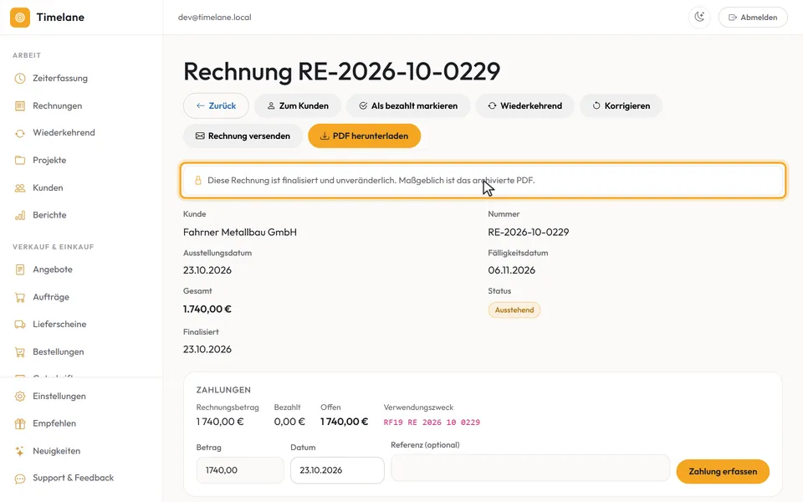Open Einstellungen in the sidebar

coord(59,397)
